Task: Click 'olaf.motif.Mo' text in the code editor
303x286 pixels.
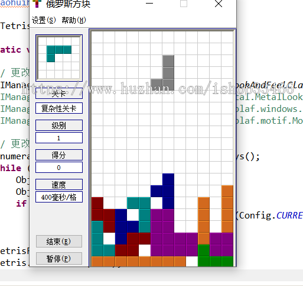Action: [269, 121]
